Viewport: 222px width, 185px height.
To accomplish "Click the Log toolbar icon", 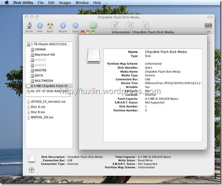I will click(208, 26).
